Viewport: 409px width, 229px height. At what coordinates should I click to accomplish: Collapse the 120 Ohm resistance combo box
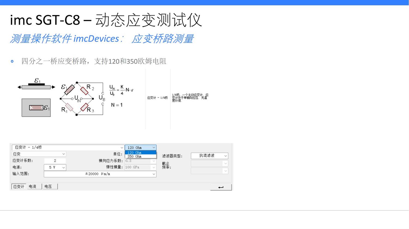140,148
